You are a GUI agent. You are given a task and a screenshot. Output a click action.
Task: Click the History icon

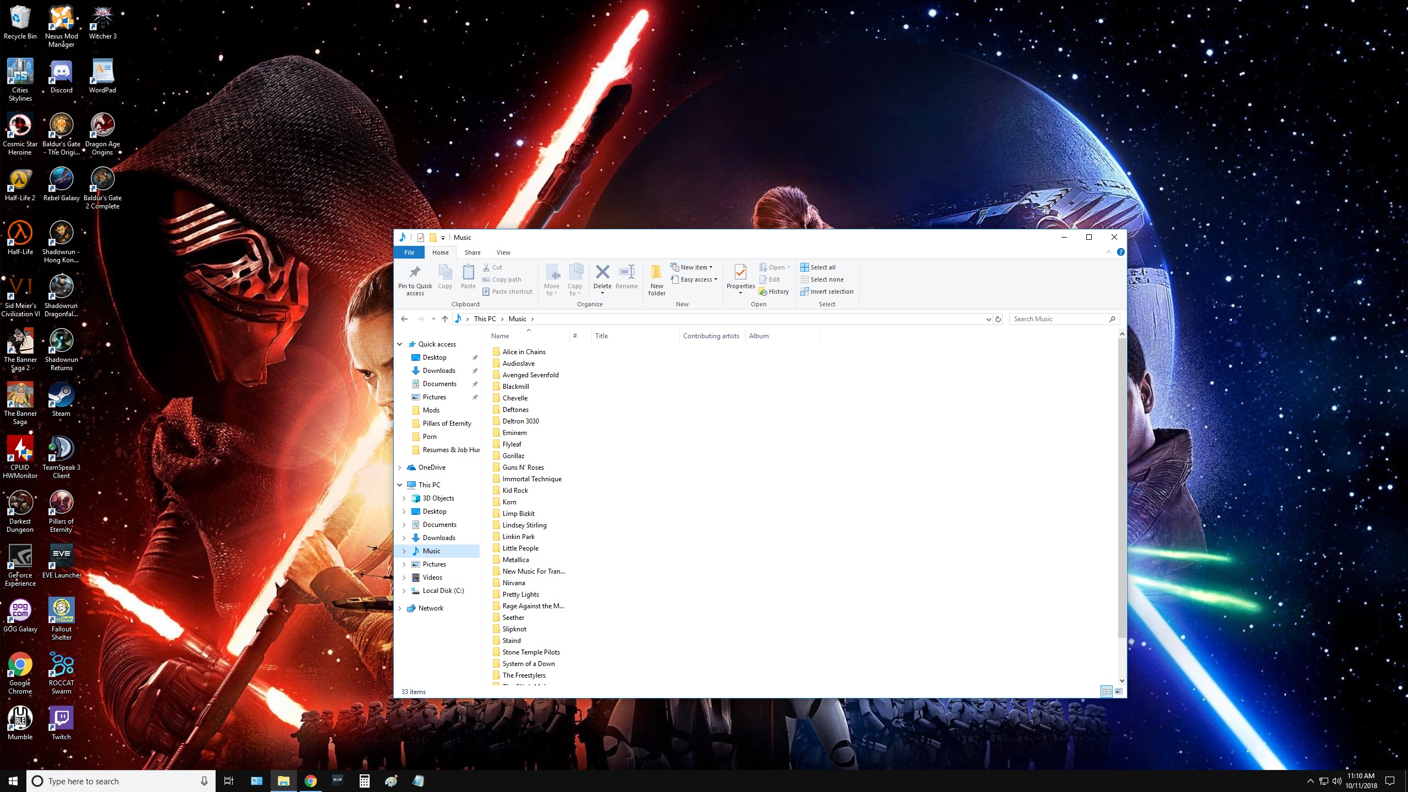pos(763,291)
